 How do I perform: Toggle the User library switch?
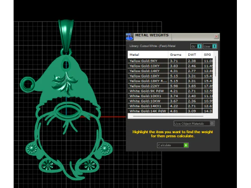[x=210, y=46]
